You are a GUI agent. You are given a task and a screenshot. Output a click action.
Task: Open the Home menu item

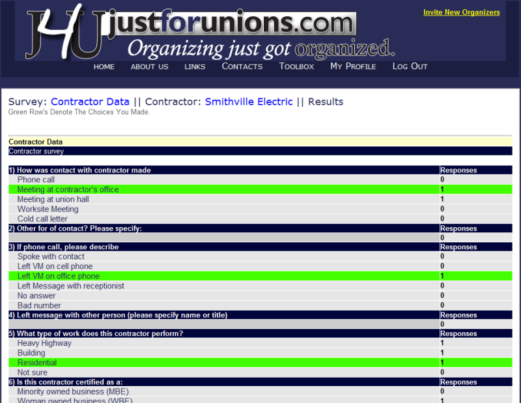[104, 66]
